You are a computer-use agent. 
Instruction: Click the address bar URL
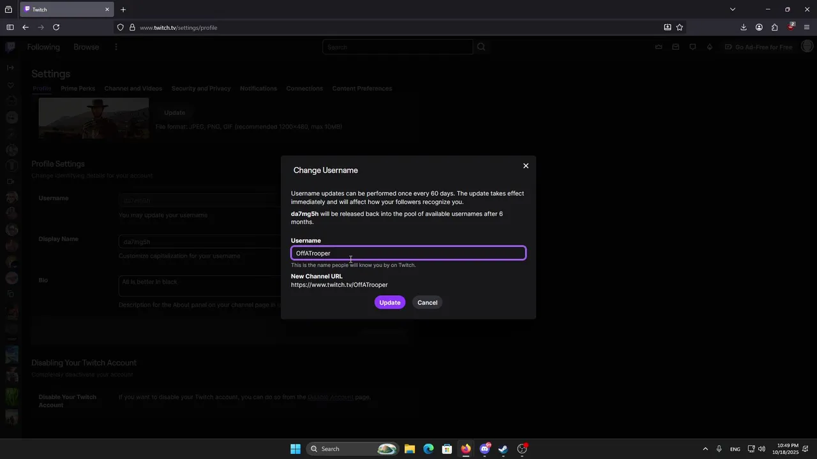point(179,27)
